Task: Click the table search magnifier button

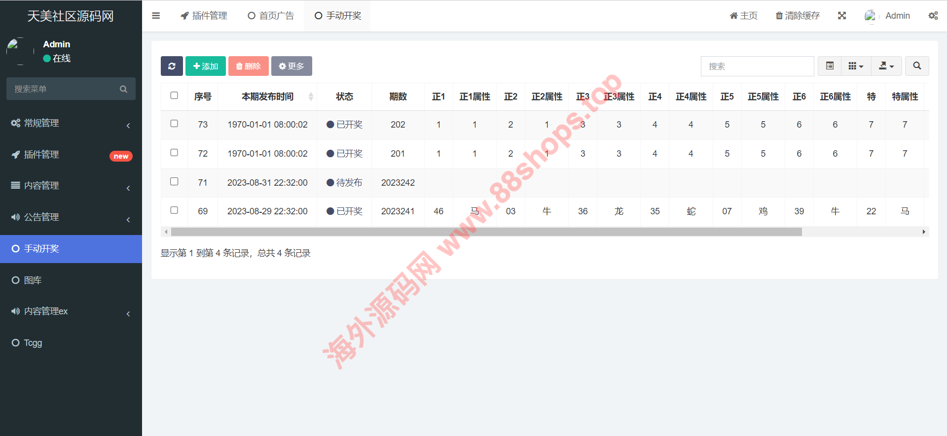Action: click(x=917, y=66)
